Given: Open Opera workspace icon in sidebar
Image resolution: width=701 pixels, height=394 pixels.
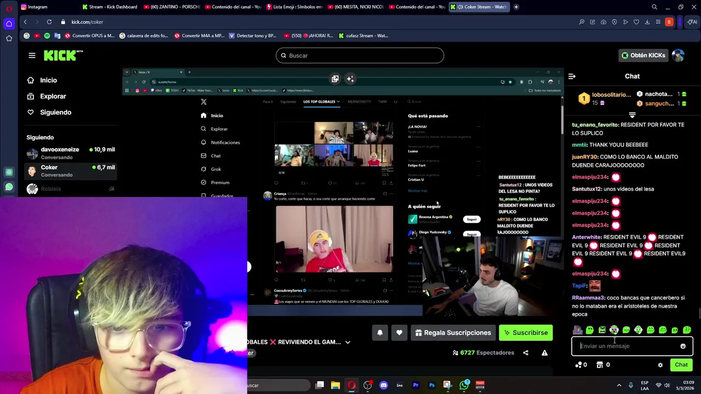Looking at the screenshot, I should (x=9, y=24).
